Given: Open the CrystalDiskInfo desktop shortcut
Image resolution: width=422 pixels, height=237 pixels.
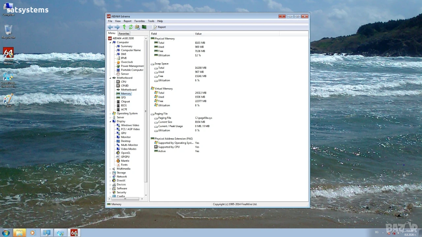Looking at the screenshot, I should click(x=8, y=79).
